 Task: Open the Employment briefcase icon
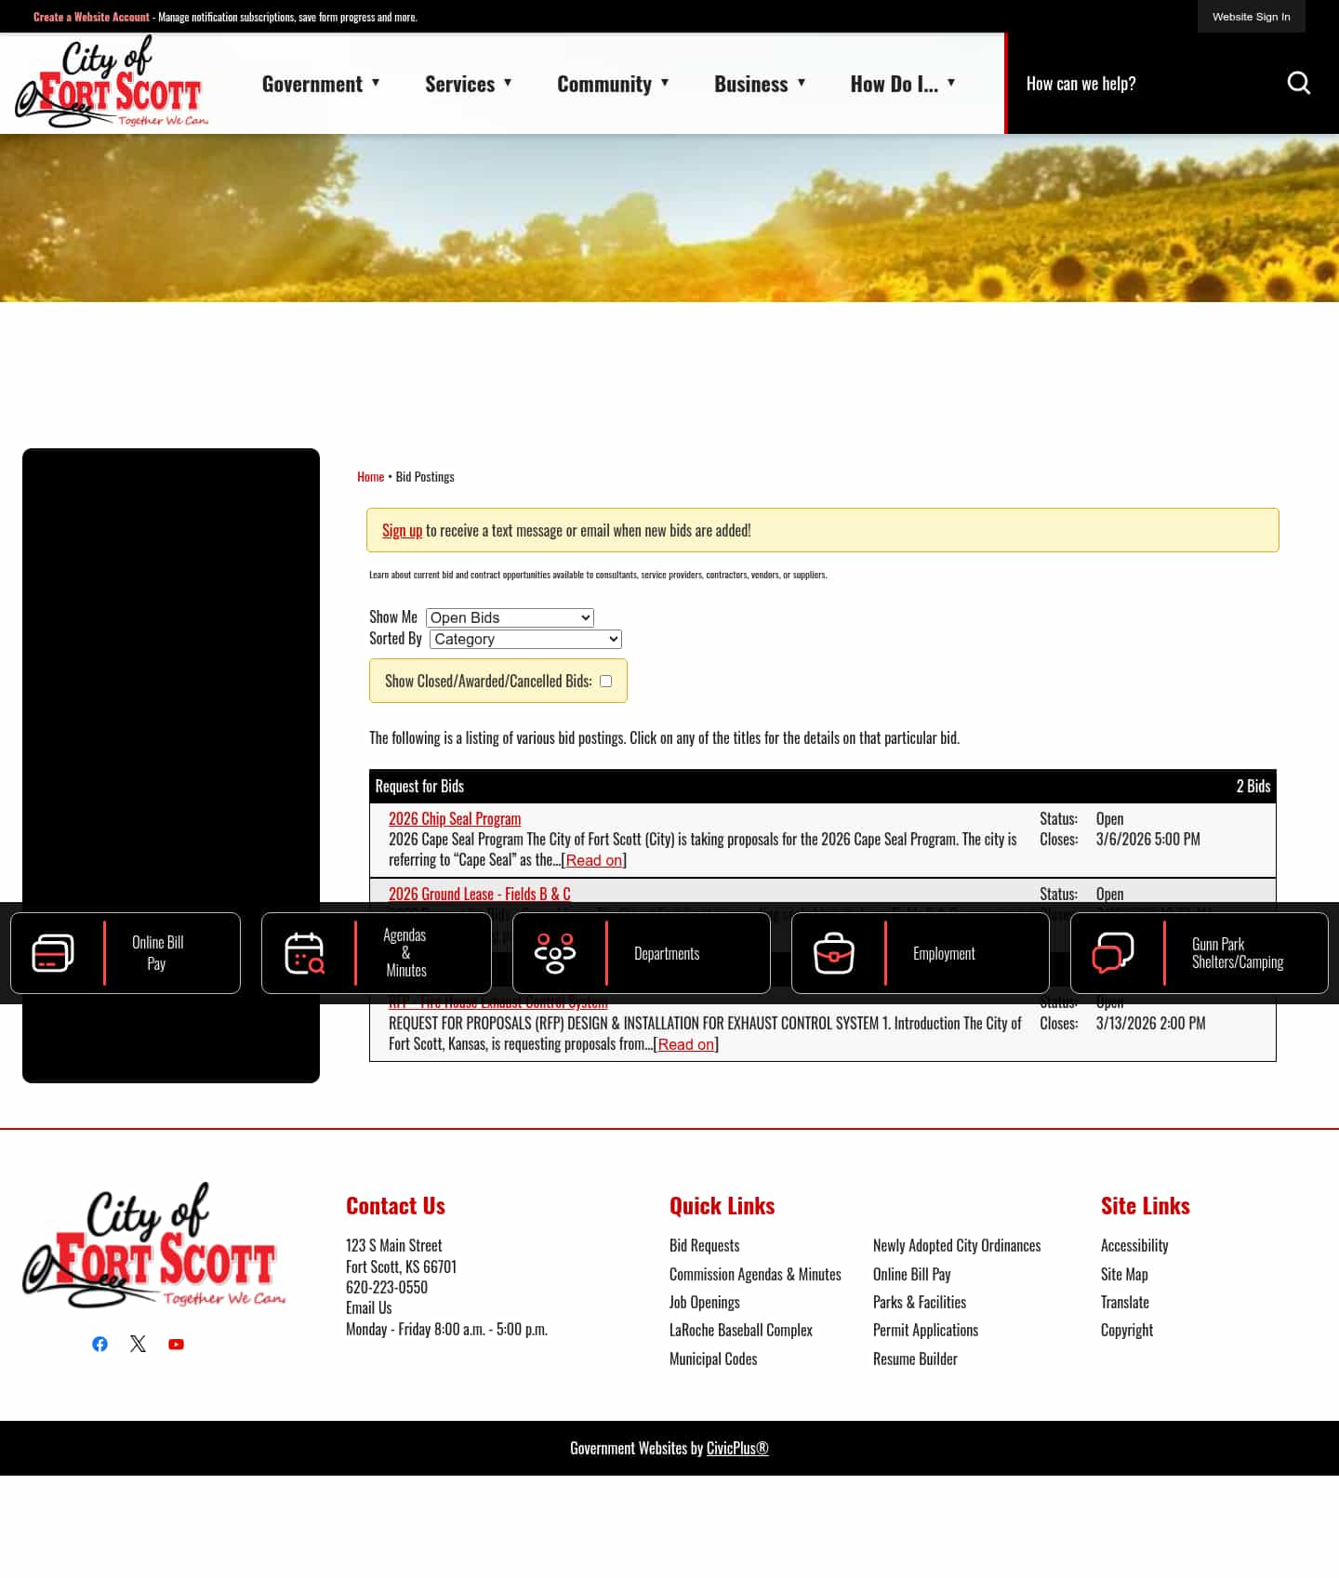[834, 953]
